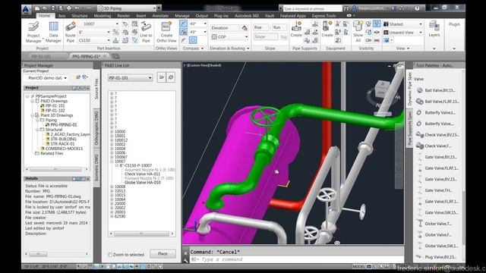Open the Unsaved View dropdown

point(421,33)
